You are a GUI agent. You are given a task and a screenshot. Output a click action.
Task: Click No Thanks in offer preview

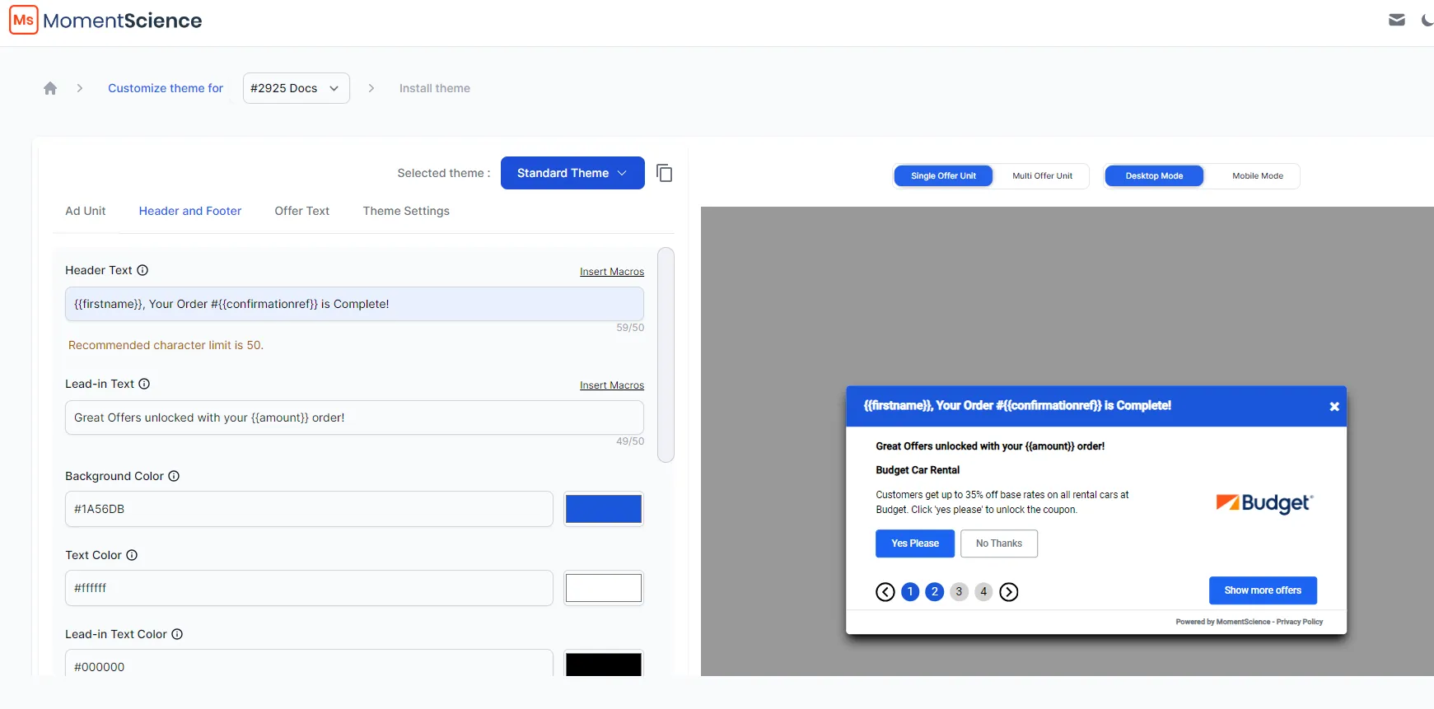point(999,543)
